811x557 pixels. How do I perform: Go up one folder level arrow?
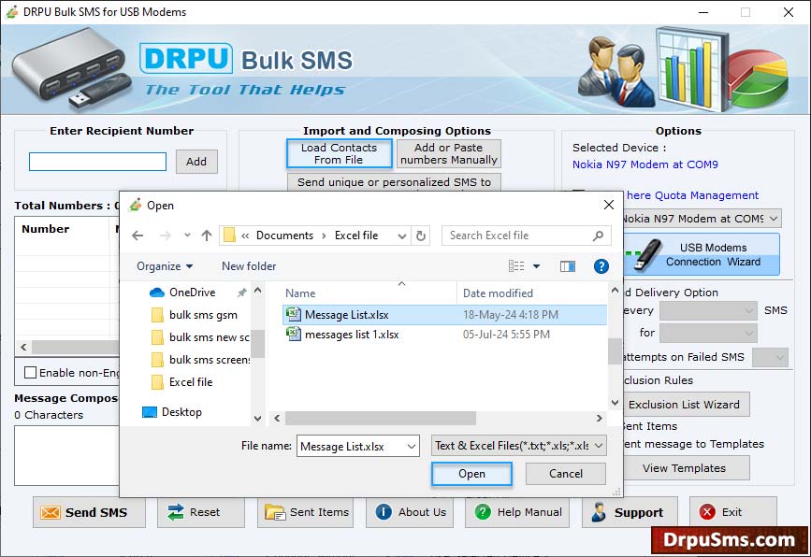[207, 236]
